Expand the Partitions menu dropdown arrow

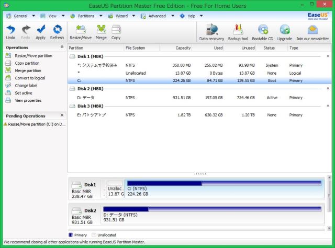point(101,16)
